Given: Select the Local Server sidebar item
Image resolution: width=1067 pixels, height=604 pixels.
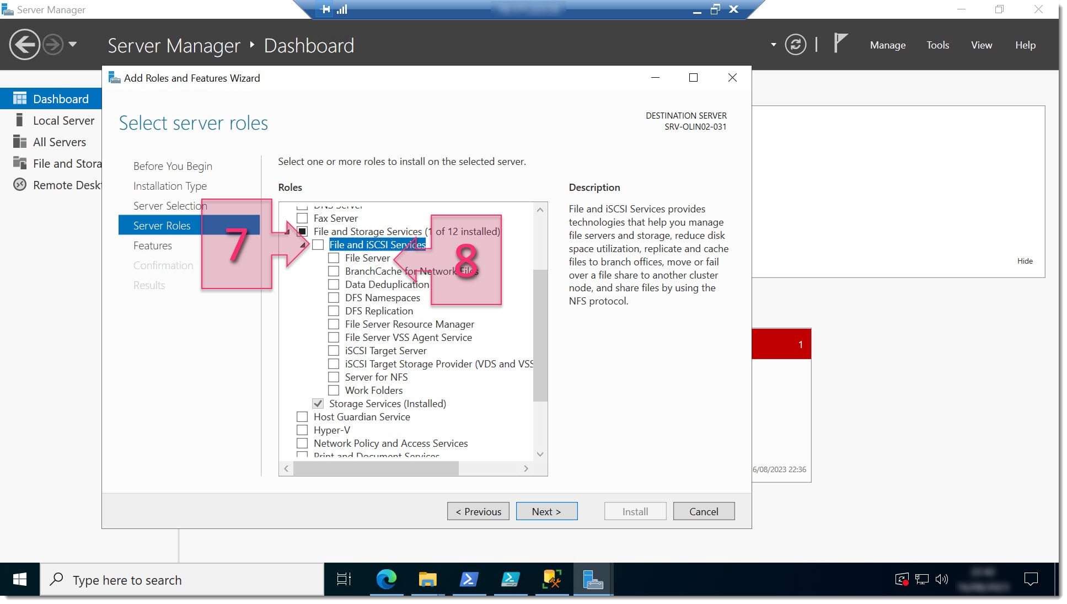Looking at the screenshot, I should click(x=65, y=120).
